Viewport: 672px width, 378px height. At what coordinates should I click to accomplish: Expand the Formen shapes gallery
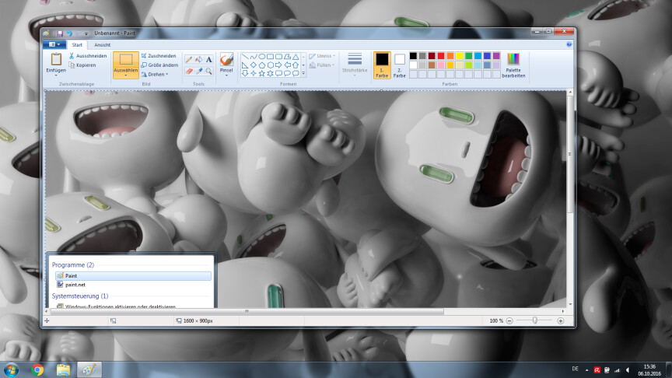coord(303,74)
